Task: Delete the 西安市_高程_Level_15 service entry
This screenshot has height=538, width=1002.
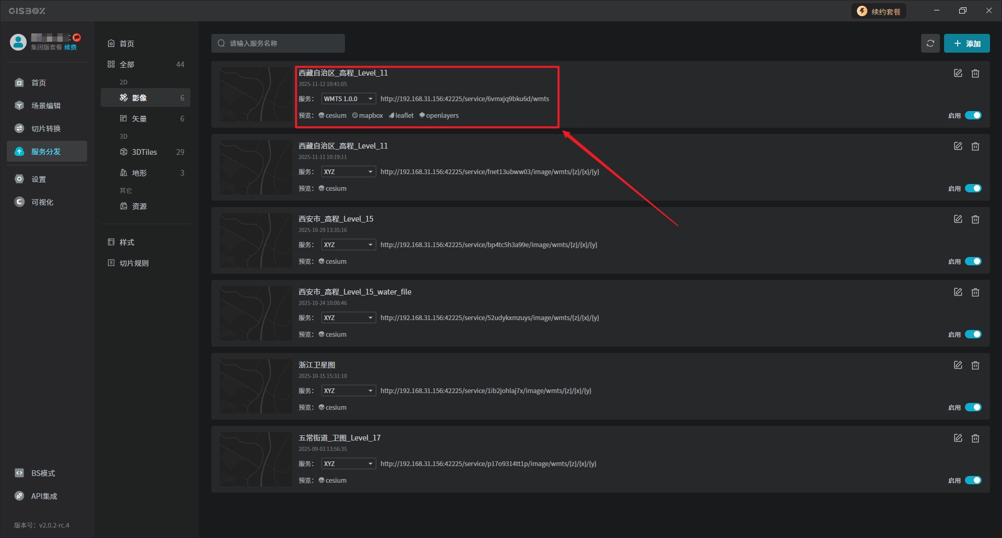Action: 975,219
